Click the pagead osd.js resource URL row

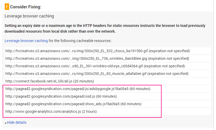(x=108, y=96)
